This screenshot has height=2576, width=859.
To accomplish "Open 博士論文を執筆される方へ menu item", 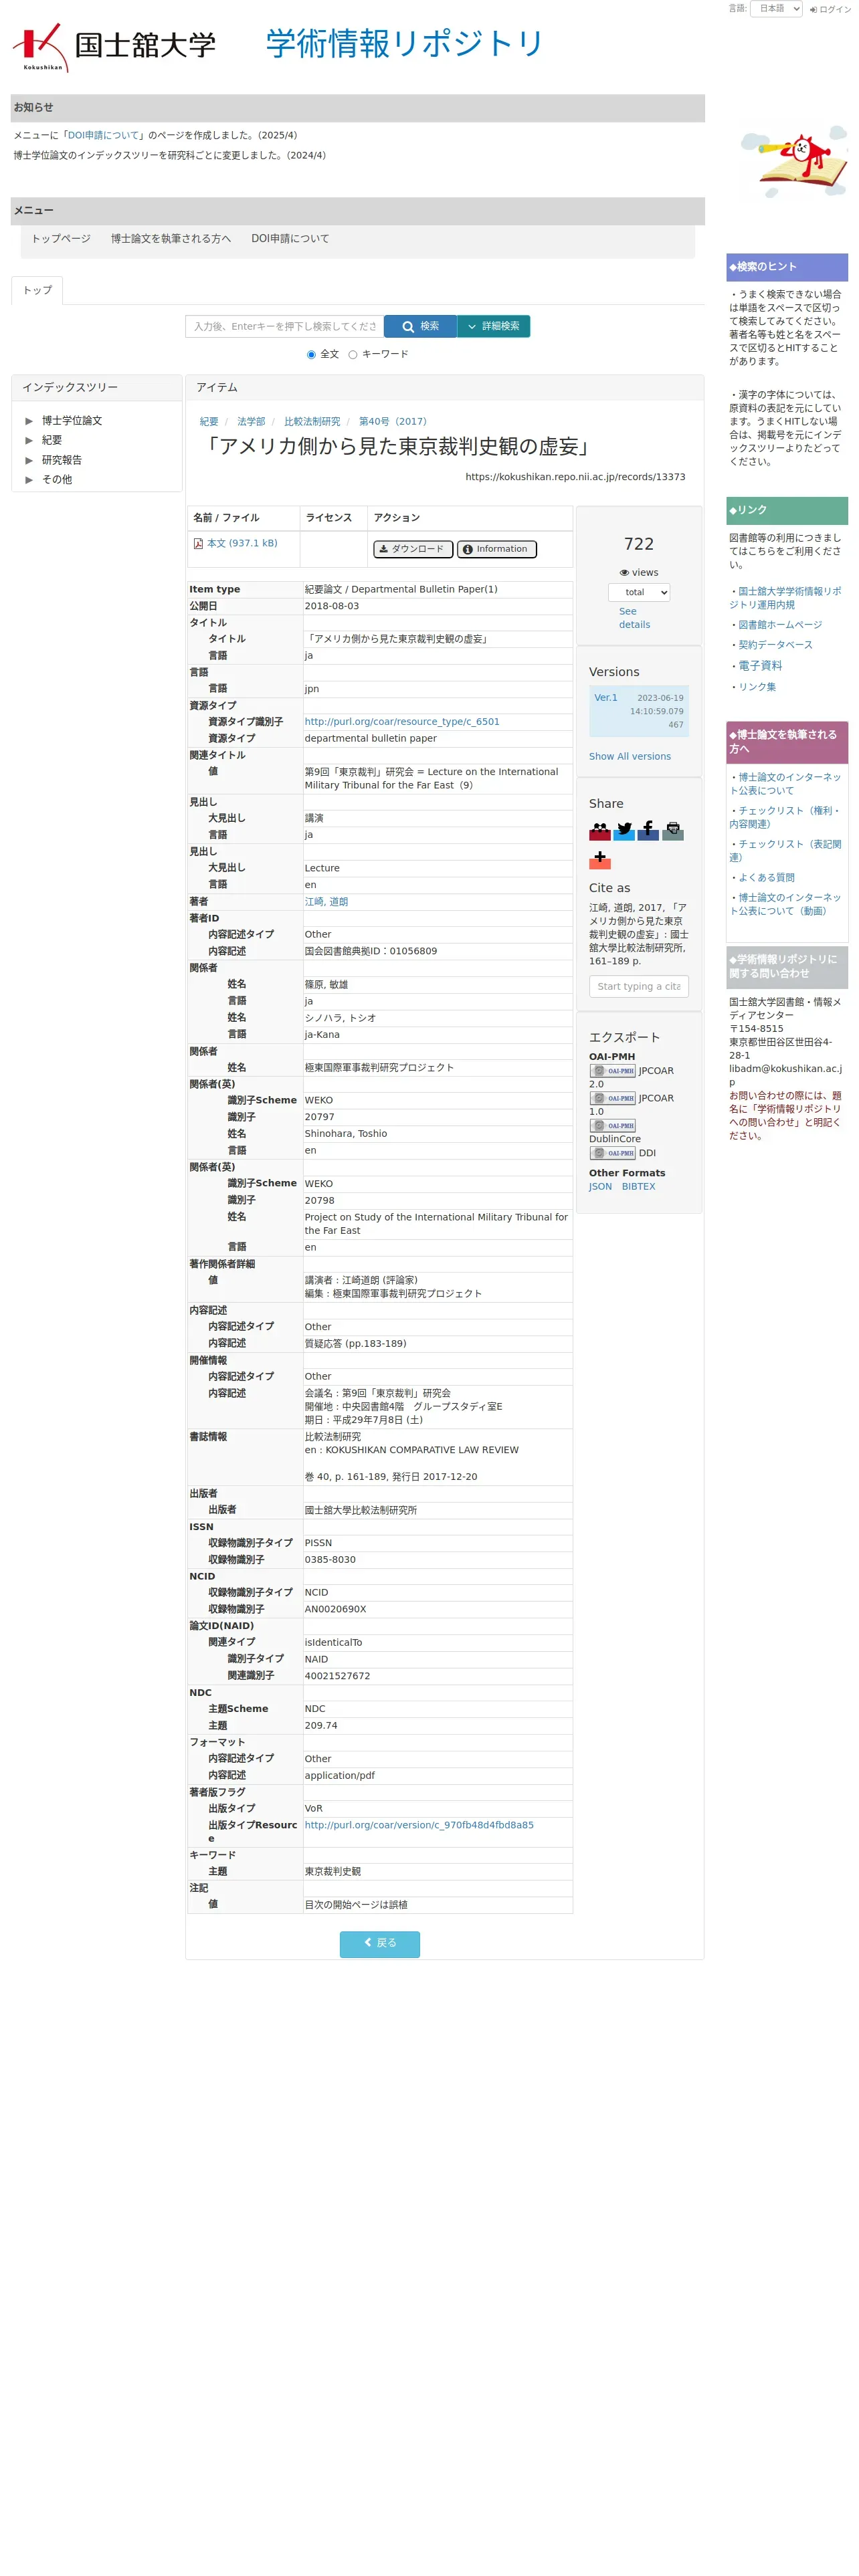I will (171, 239).
